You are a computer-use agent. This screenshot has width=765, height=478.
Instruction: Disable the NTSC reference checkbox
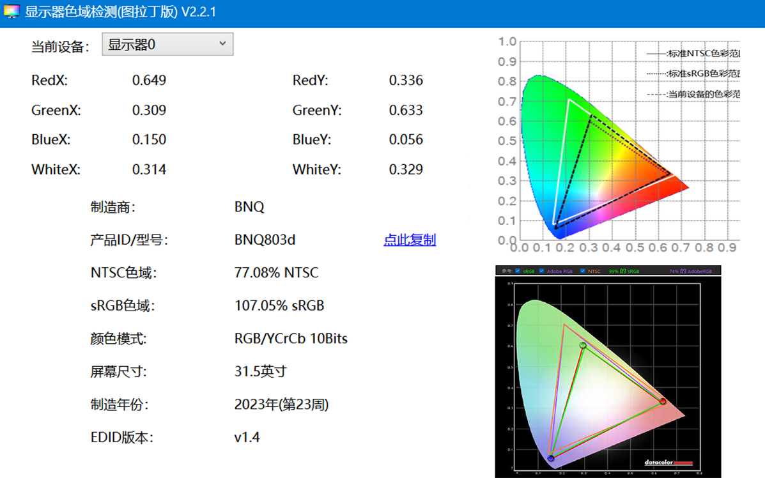click(x=583, y=271)
